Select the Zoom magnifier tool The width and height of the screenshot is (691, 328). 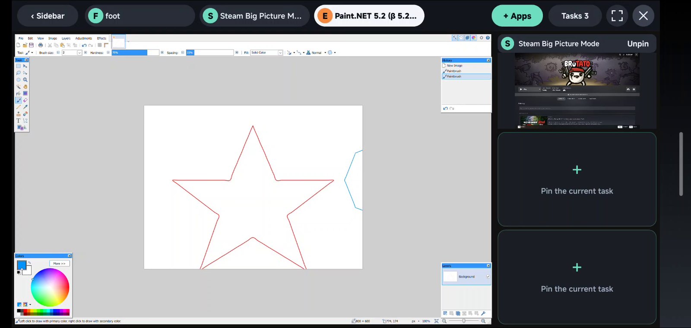click(25, 80)
